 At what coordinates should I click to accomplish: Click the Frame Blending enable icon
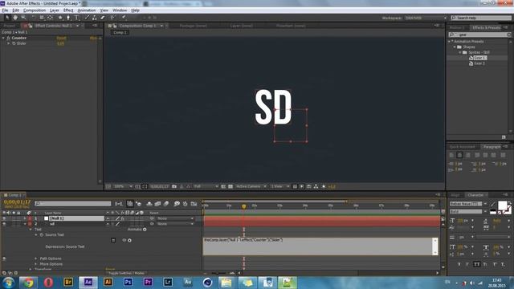tap(157, 204)
